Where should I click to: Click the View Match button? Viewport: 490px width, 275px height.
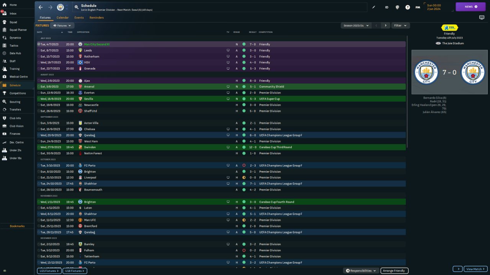coord(475,269)
